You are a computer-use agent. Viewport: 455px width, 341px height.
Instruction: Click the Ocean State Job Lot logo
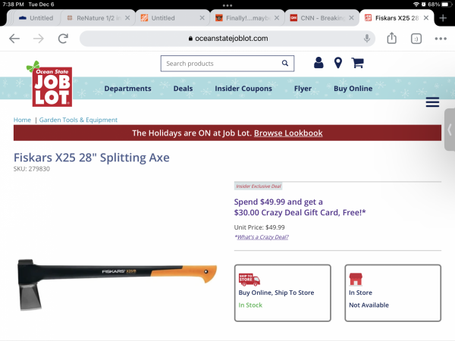51,85
